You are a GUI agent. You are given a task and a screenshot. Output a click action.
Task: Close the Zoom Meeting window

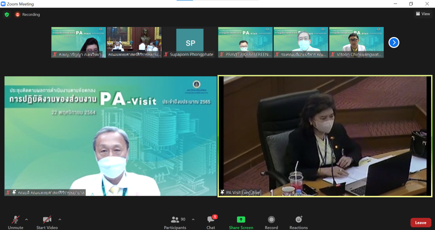click(x=427, y=3)
